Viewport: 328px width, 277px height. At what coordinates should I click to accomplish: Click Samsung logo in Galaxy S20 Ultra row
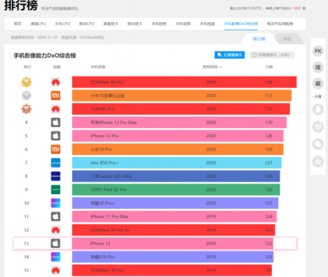coord(55,176)
